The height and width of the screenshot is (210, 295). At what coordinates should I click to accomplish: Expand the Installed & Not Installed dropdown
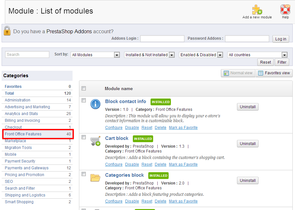[x=149, y=55]
